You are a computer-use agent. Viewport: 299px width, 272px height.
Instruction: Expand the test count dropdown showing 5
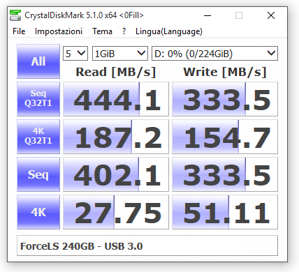75,54
